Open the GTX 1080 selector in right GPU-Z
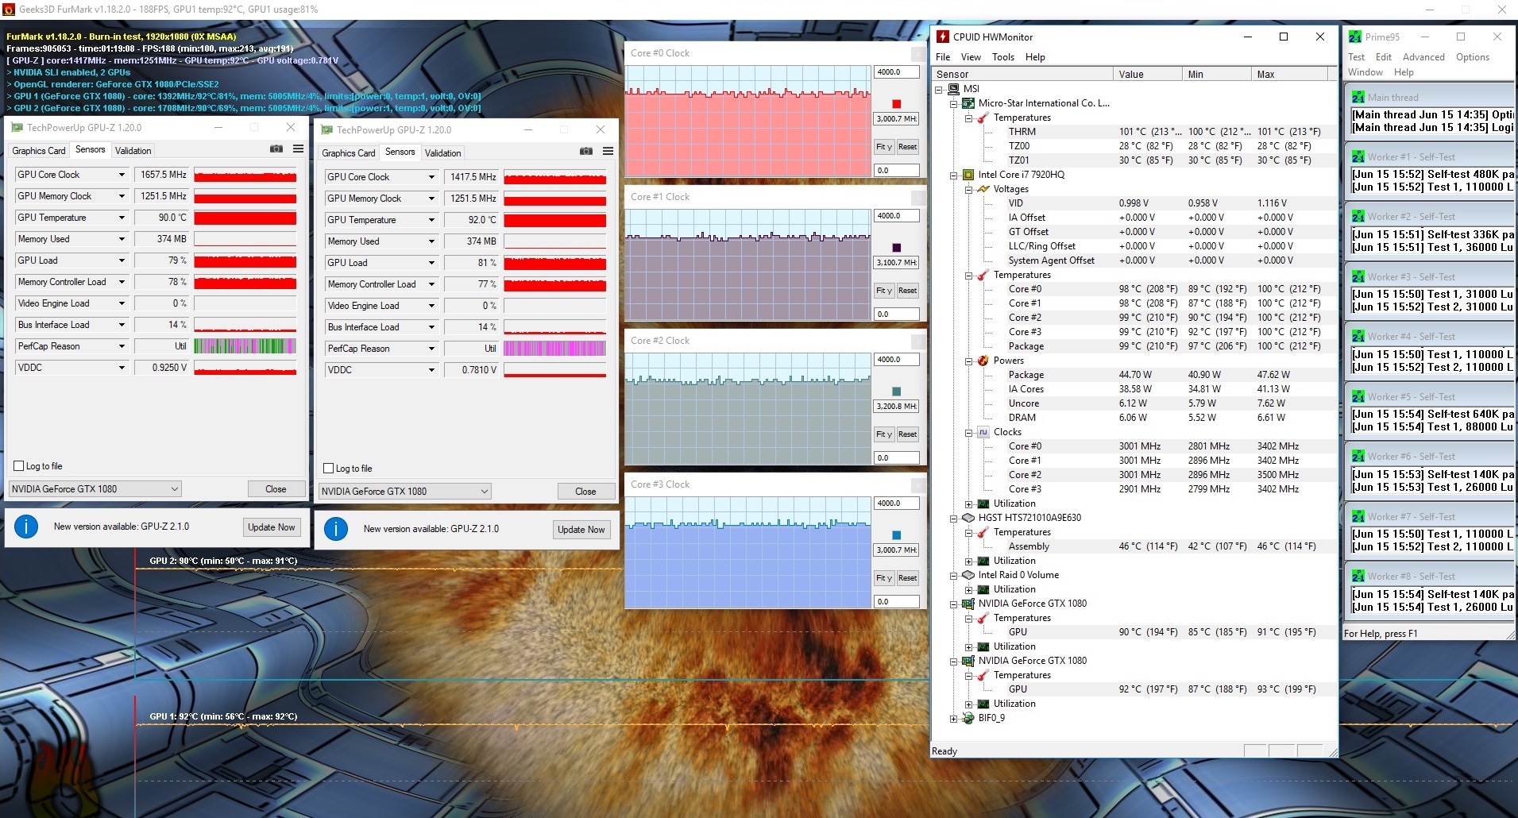 point(405,492)
